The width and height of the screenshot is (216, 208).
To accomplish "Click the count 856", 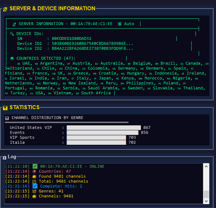I will coord(144,132).
